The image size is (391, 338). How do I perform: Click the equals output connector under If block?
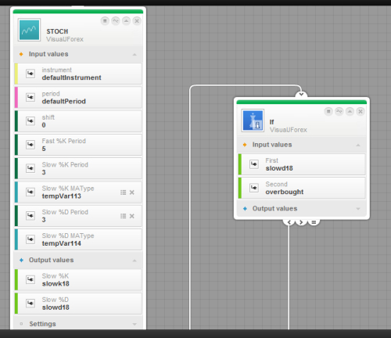pyautogui.click(x=314, y=222)
